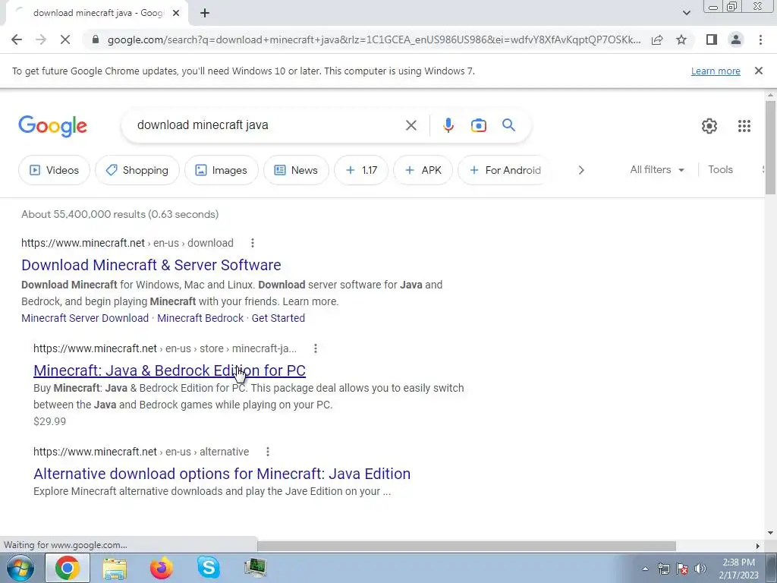Launch Skype from the taskbar
Image resolution: width=777 pixels, height=583 pixels.
[x=209, y=568]
